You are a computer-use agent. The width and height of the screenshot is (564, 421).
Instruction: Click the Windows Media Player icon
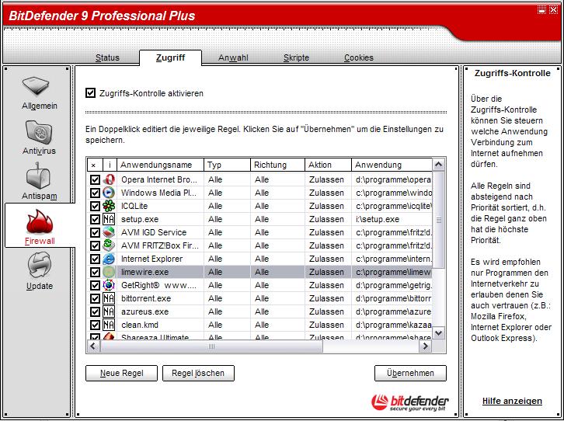109,193
